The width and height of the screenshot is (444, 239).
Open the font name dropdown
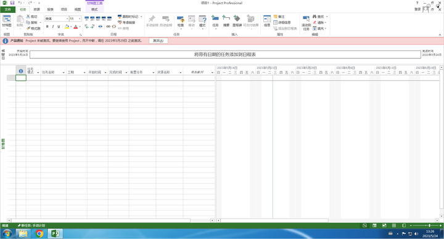coord(67,18)
